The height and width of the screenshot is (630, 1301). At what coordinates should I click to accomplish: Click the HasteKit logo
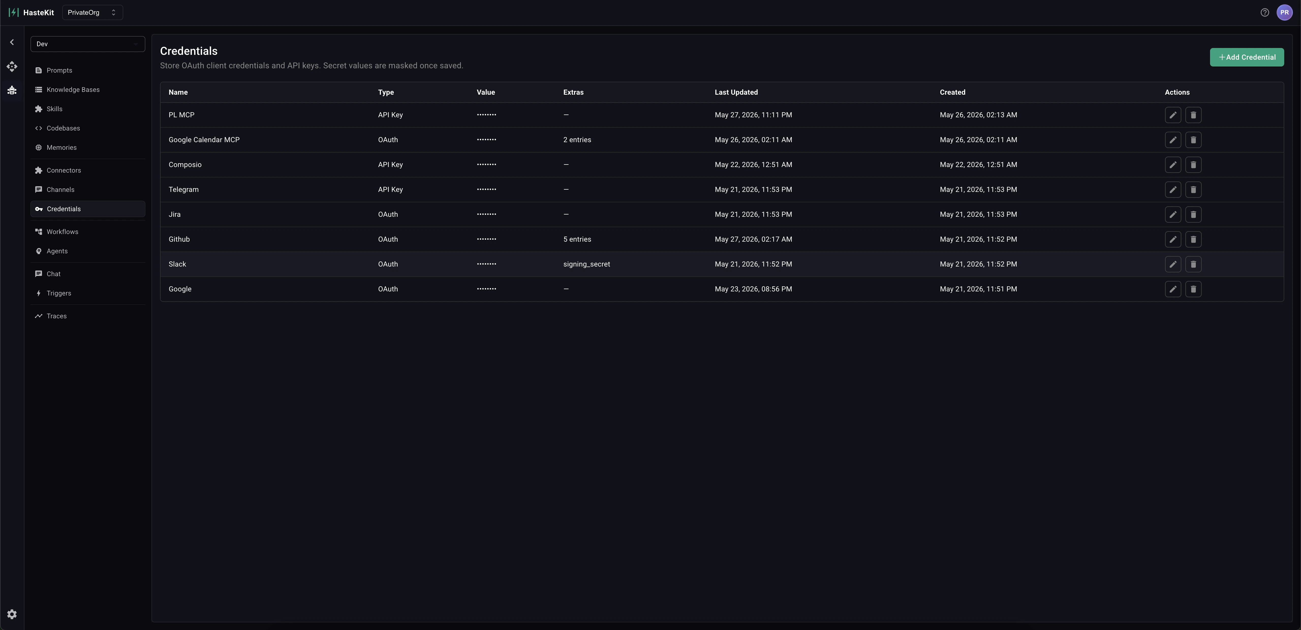(x=31, y=13)
